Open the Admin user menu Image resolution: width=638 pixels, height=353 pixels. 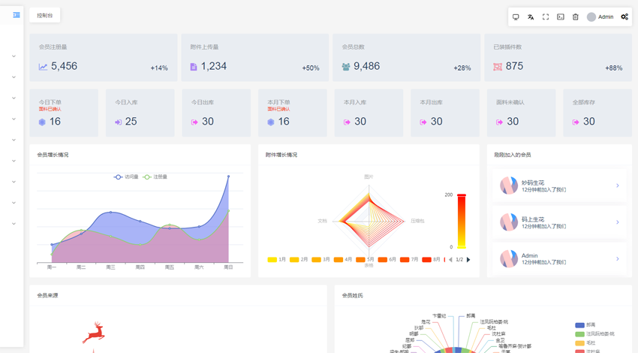click(x=600, y=17)
